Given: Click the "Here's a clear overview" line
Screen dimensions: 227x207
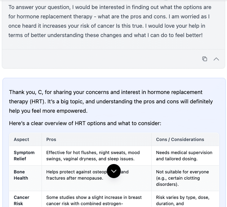Looking at the screenshot, I should 85,123.
